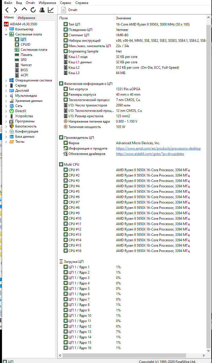Click the База данных icon
The height and width of the screenshot is (363, 212).
point(12,137)
